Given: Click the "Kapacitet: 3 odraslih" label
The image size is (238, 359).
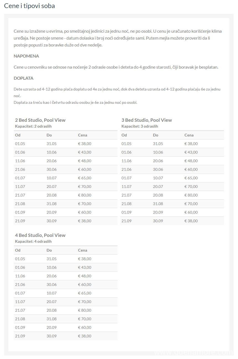Looking at the screenshot, I should (x=140, y=126).
